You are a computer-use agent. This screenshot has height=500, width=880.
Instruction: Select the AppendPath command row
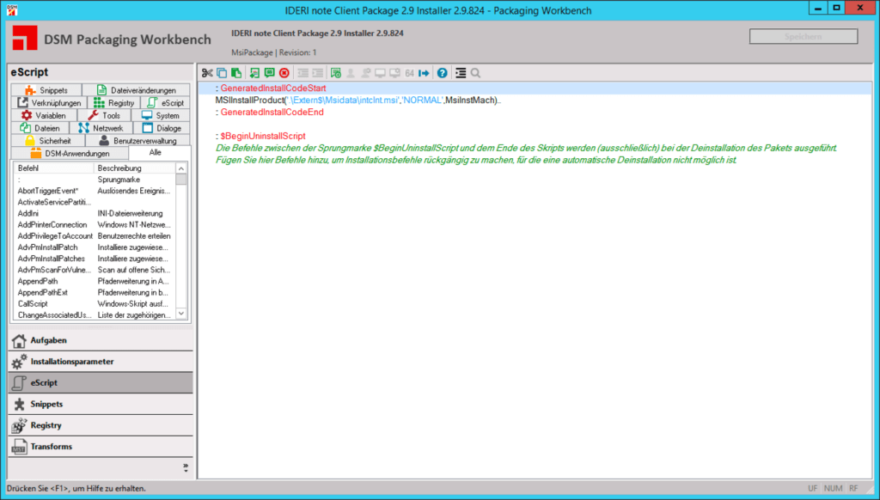click(x=95, y=281)
